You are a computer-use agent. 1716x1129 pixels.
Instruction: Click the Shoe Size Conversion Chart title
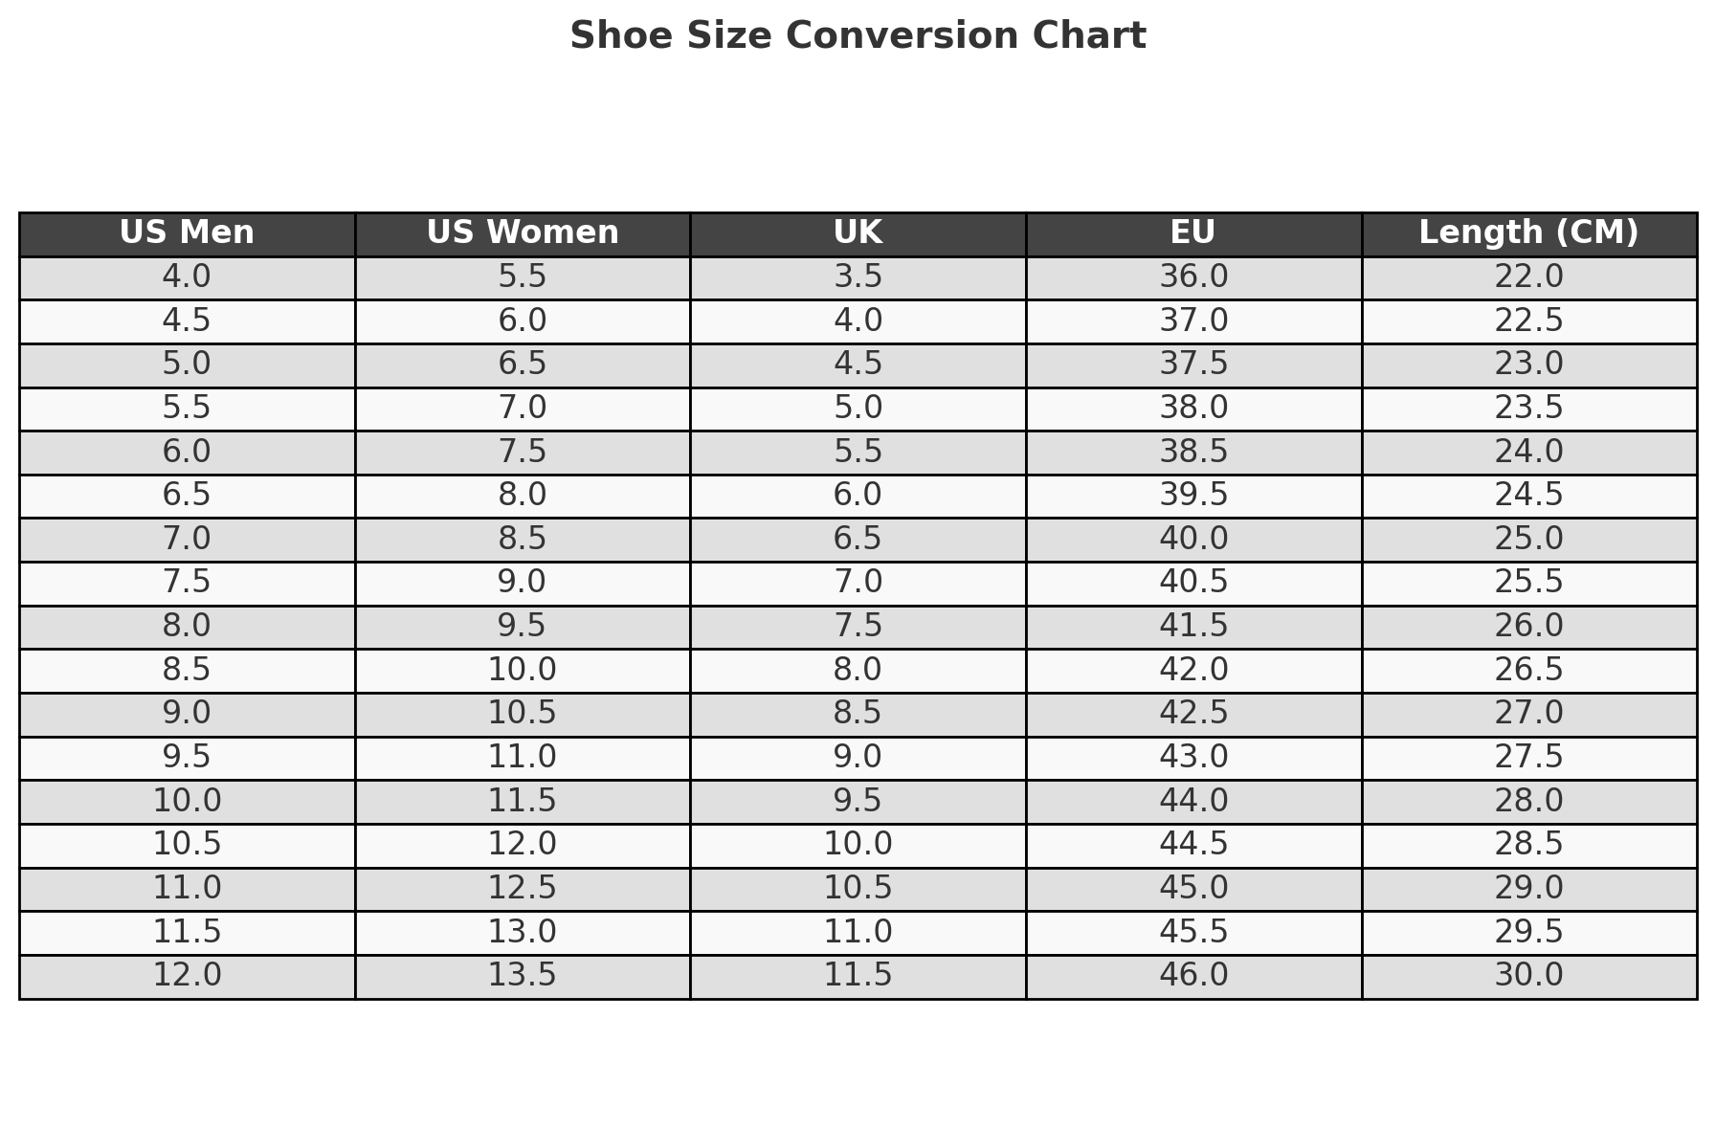tap(858, 36)
